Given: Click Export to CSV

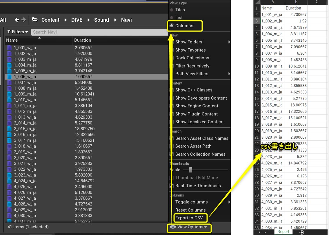Looking at the screenshot, I should 190,218.
